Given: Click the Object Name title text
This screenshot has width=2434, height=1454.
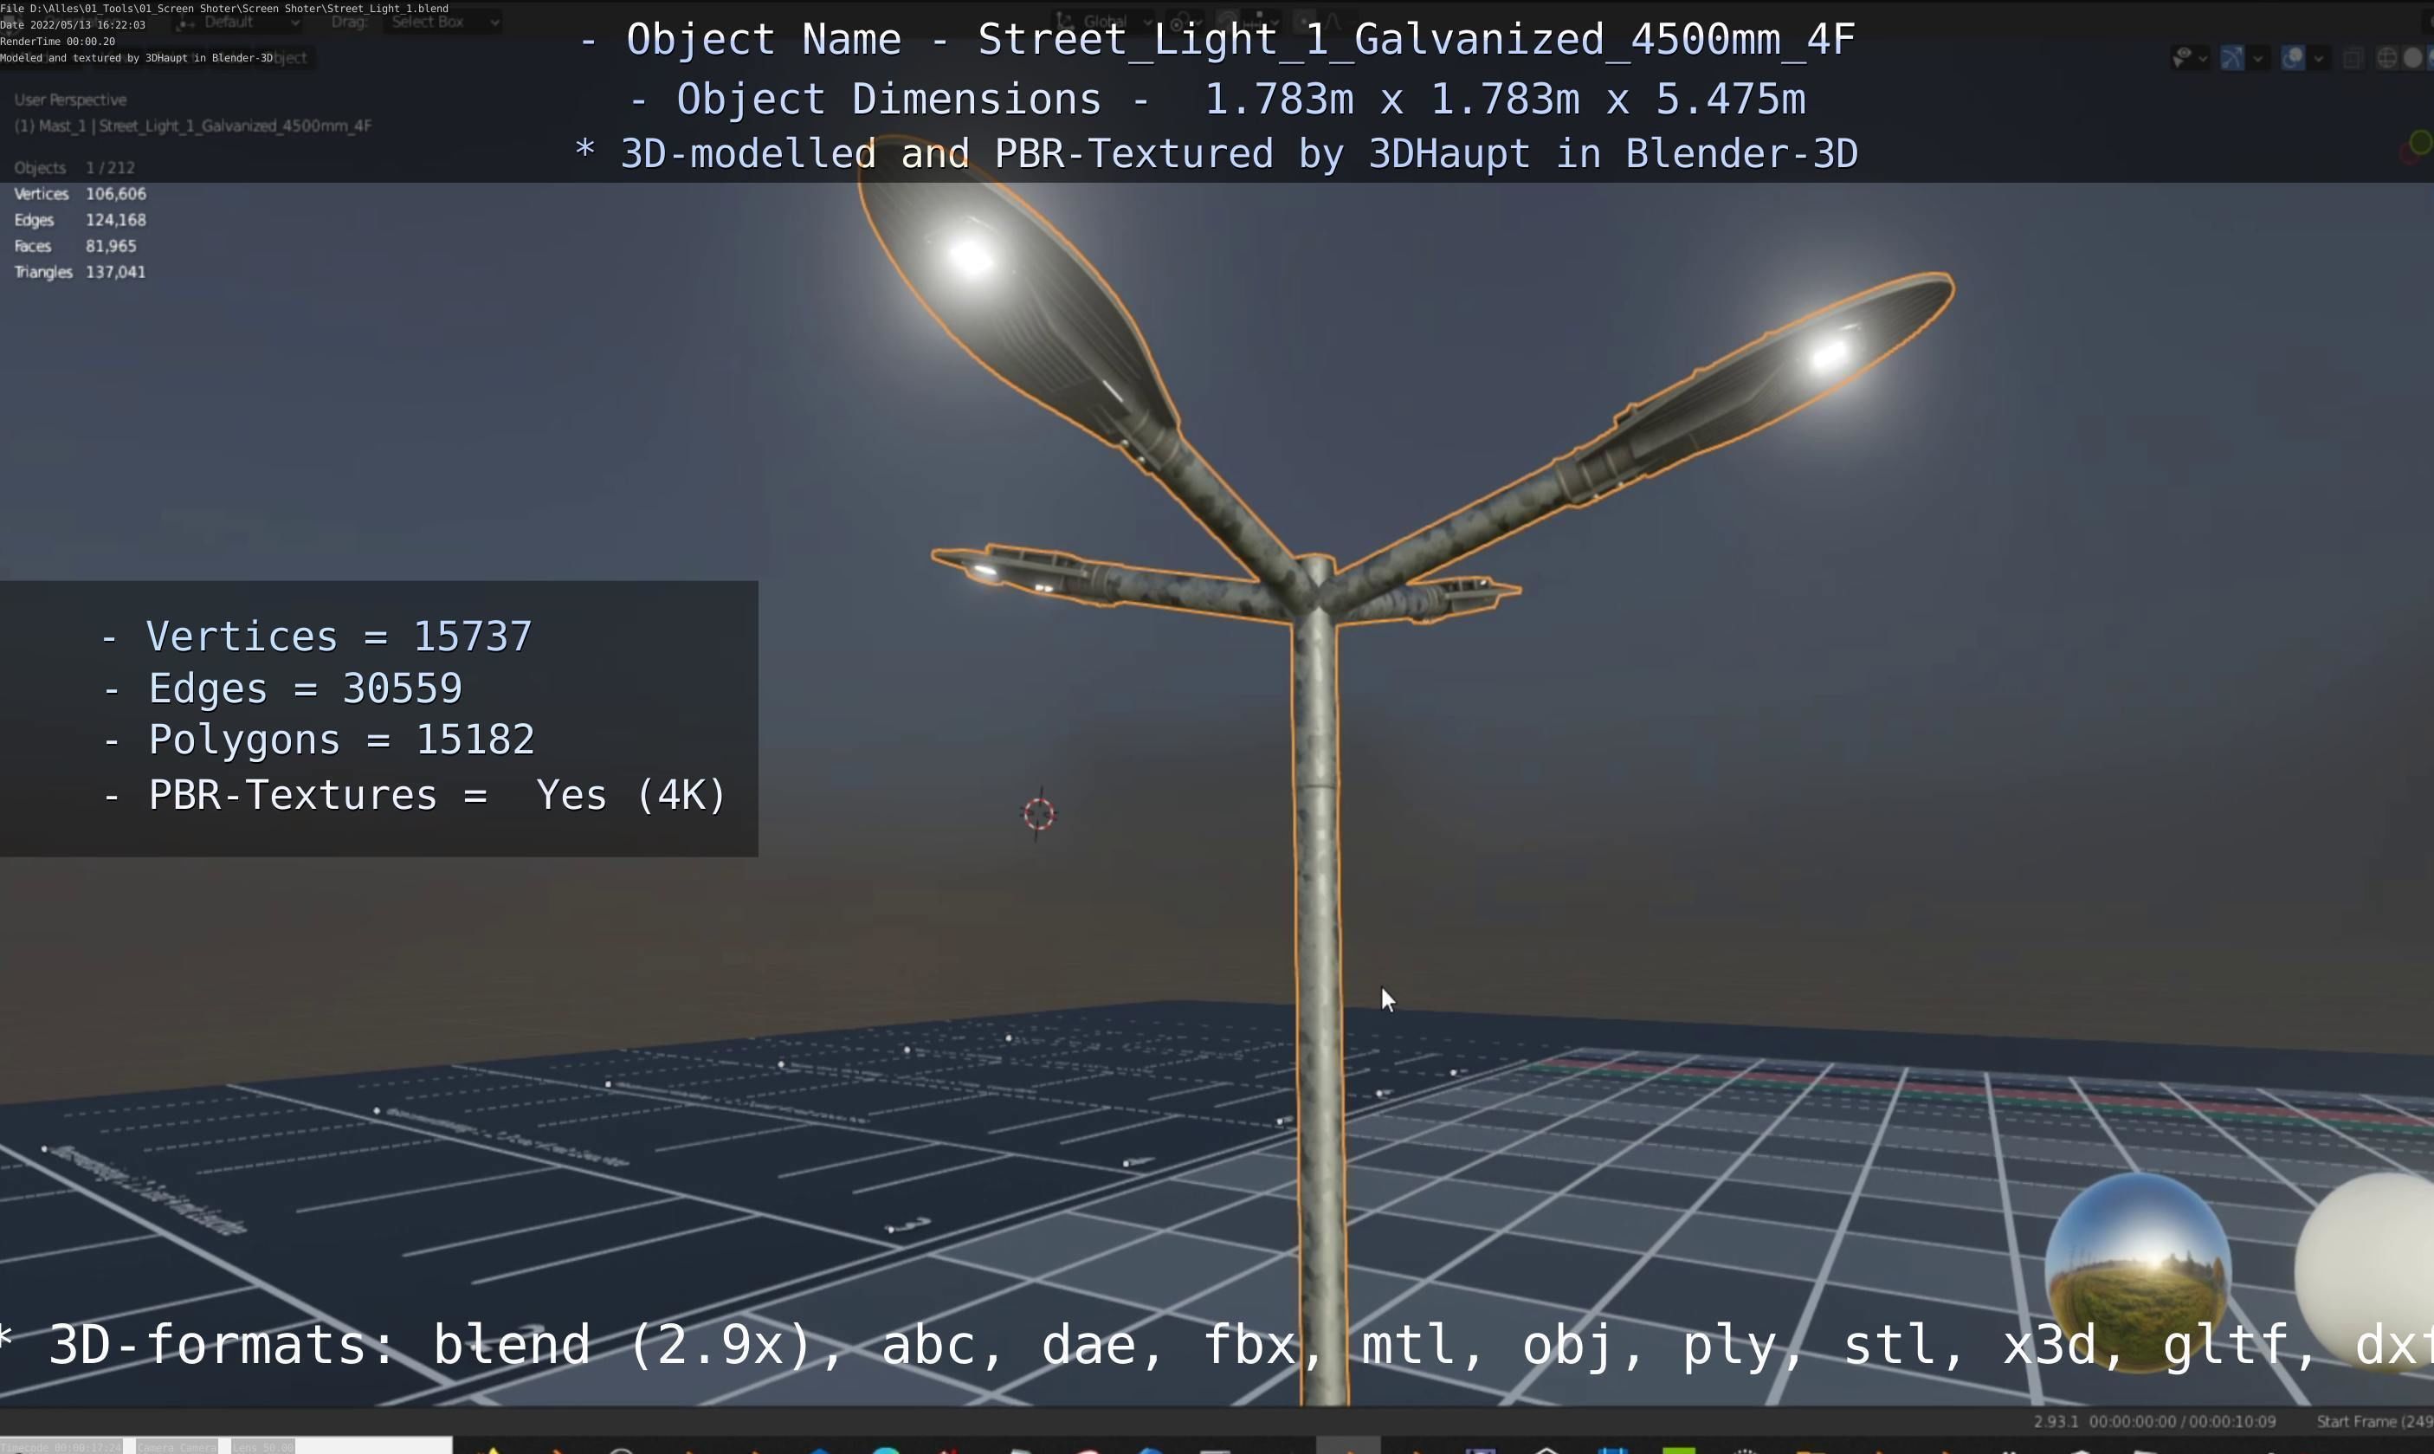Looking at the screenshot, I should pyautogui.click(x=1217, y=40).
